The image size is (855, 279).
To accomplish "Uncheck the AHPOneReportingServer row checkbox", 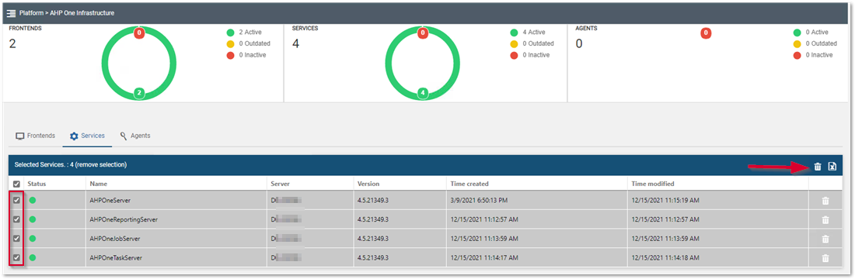I will coord(16,219).
